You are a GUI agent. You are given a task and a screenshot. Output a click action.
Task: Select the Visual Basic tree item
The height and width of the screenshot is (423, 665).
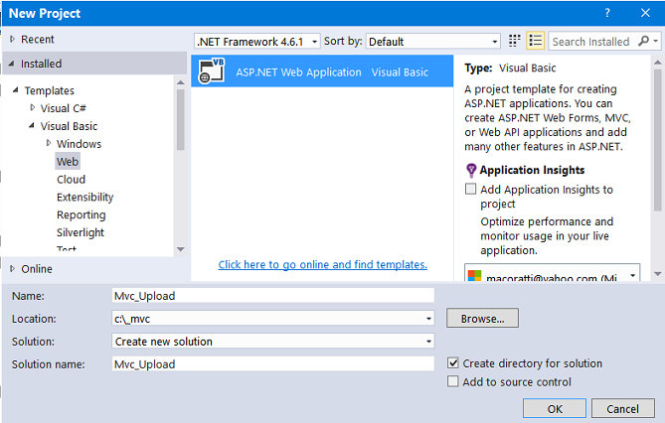point(69,126)
